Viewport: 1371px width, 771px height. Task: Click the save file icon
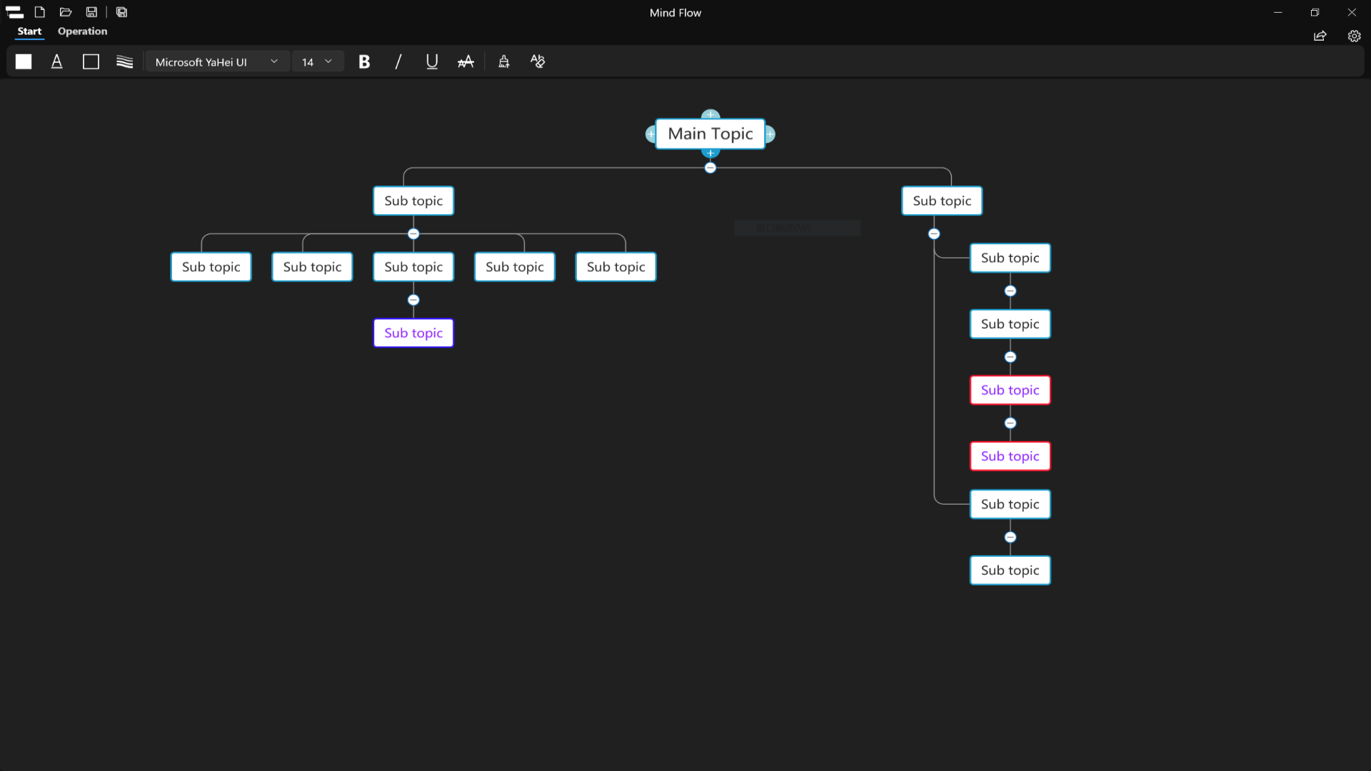pos(91,12)
